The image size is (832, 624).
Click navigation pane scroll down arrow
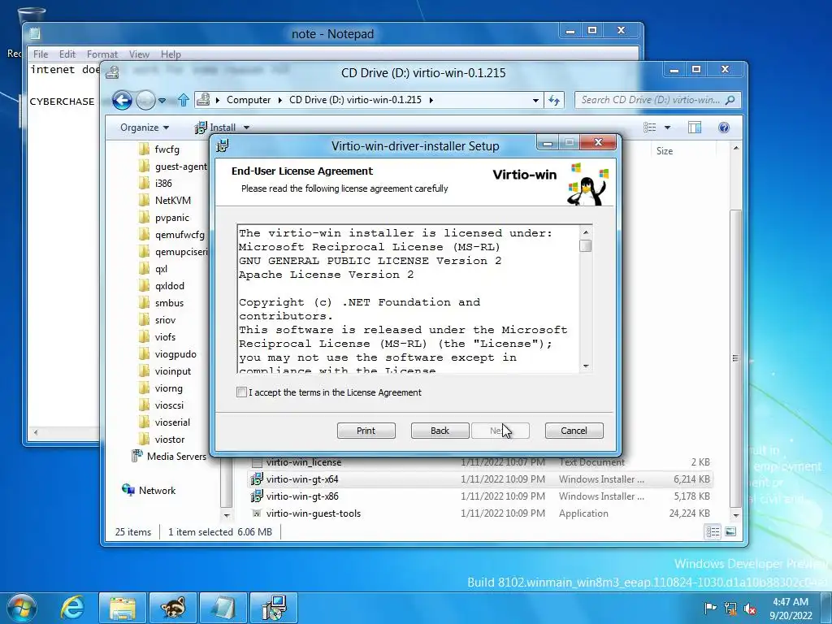(227, 514)
